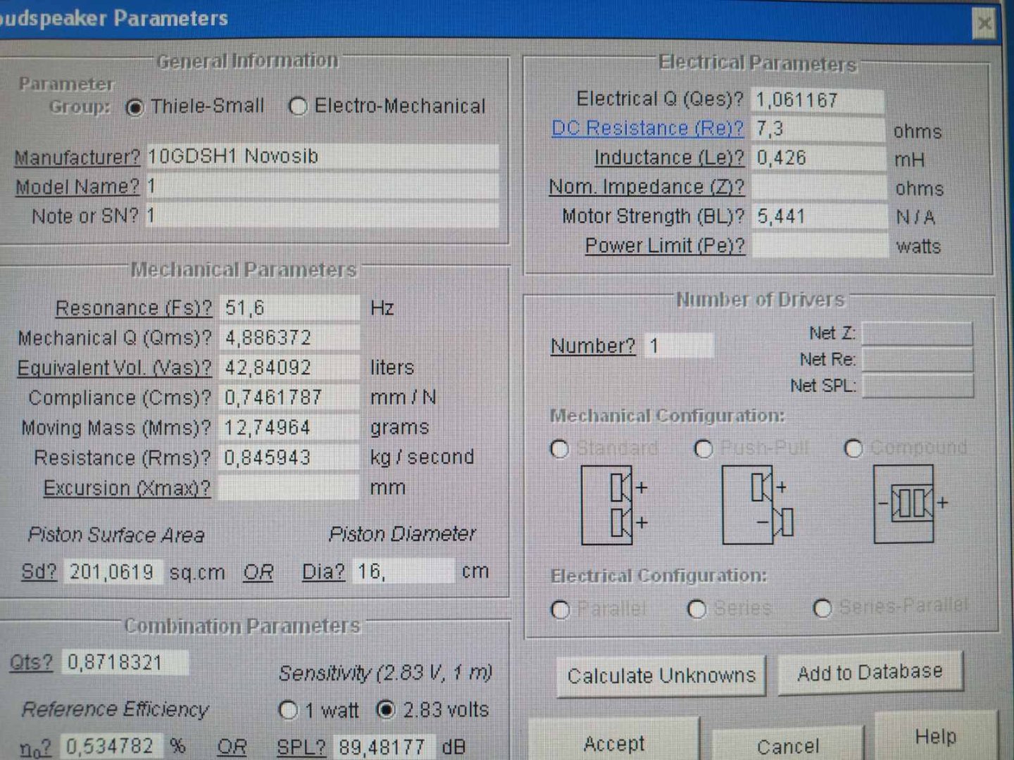Focus the Excursion (Xmax) input field
This screenshot has height=760, width=1014.
coord(289,488)
